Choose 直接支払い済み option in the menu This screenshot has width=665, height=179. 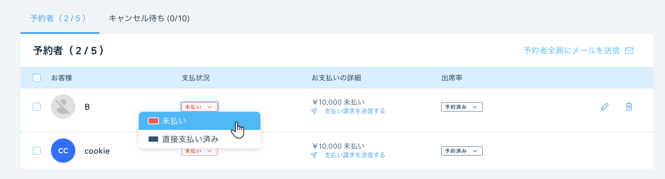click(x=200, y=139)
